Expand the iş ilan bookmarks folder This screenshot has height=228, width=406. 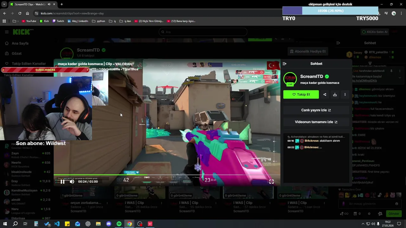[x=125, y=21]
